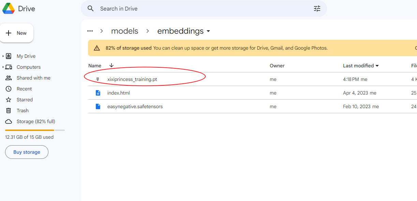Click the xixiprincess_training.pt file icon

point(98,79)
